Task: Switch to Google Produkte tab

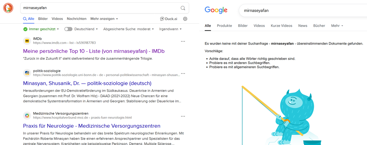Action: 225,26
